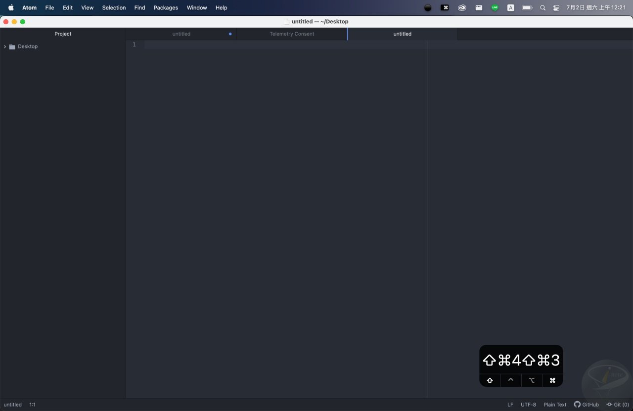This screenshot has height=411, width=633.
Task: Click the Adobe Creative Cloud menu bar icon
Action: pyautogui.click(x=462, y=7)
